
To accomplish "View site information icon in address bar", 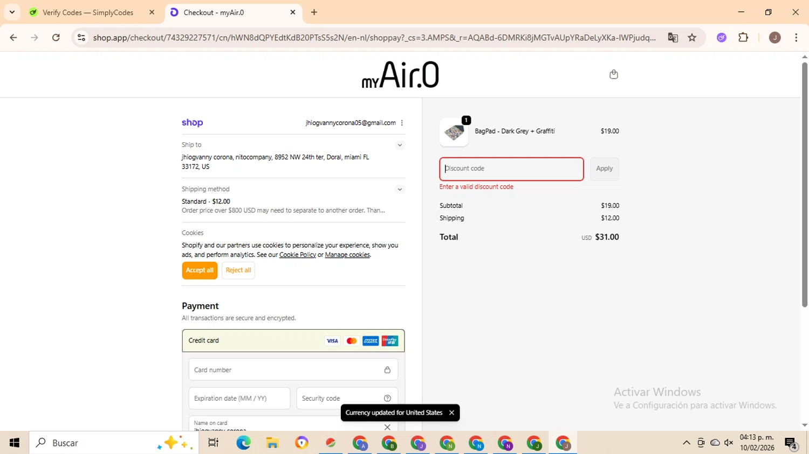I will click(x=81, y=38).
